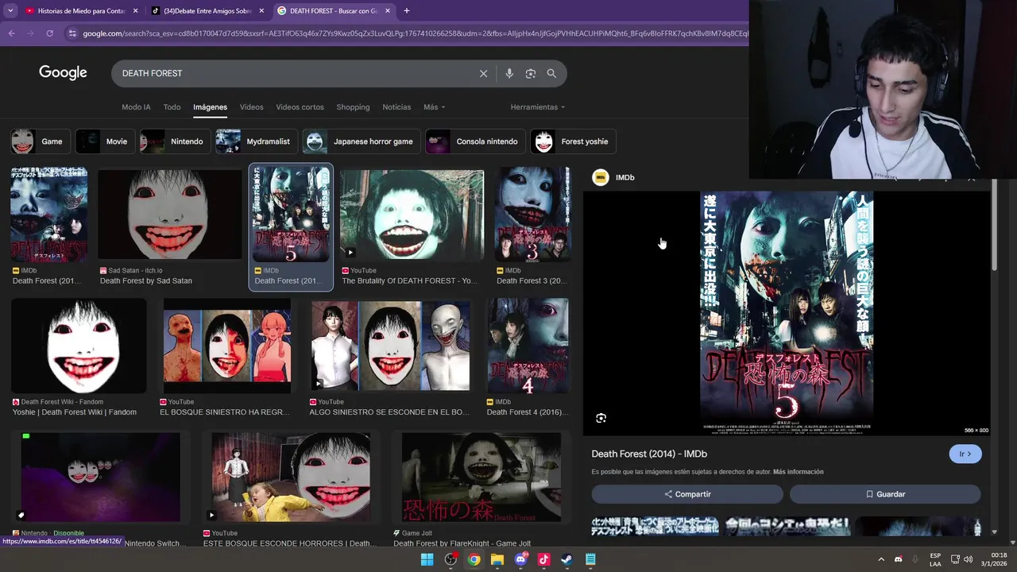Open The Brutality Of DEATH FOREST video thumbnail
The height and width of the screenshot is (572, 1017).
pos(412,214)
